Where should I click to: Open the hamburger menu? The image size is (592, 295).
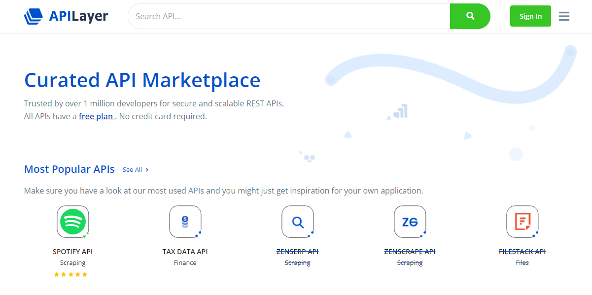(564, 16)
